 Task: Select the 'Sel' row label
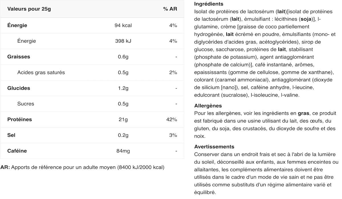click(11, 135)
